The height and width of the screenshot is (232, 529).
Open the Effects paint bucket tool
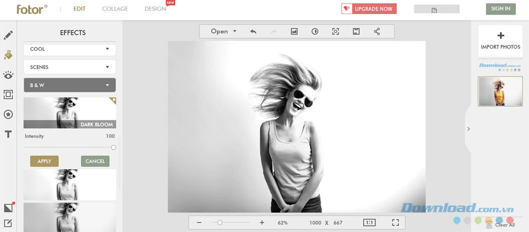click(x=8, y=55)
